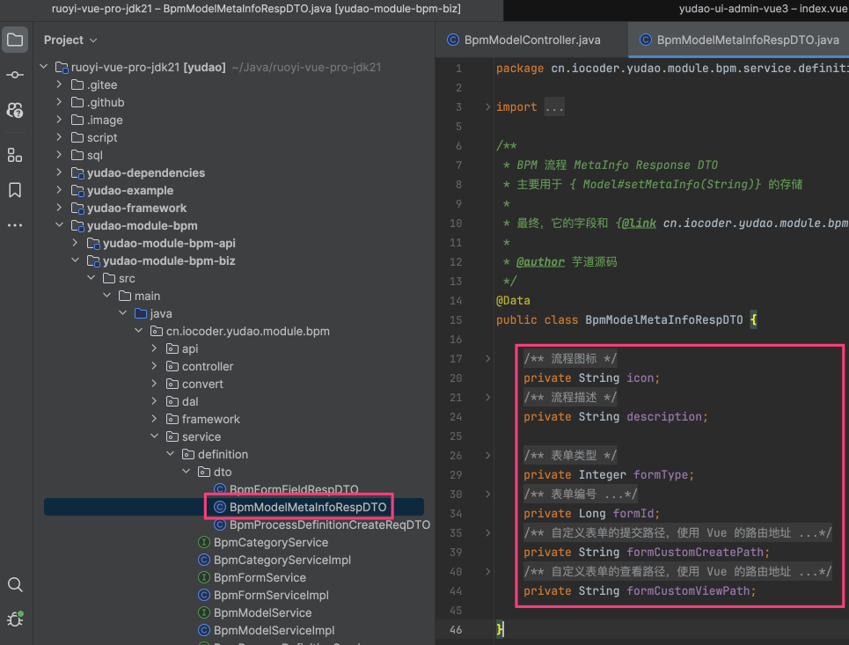Open the Commit tool window
Screen dimensions: 849x645
15,75
